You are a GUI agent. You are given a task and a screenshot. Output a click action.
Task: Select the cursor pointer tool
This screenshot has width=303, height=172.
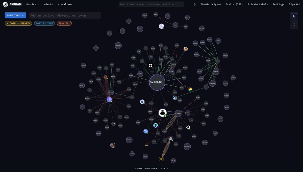point(294,16)
